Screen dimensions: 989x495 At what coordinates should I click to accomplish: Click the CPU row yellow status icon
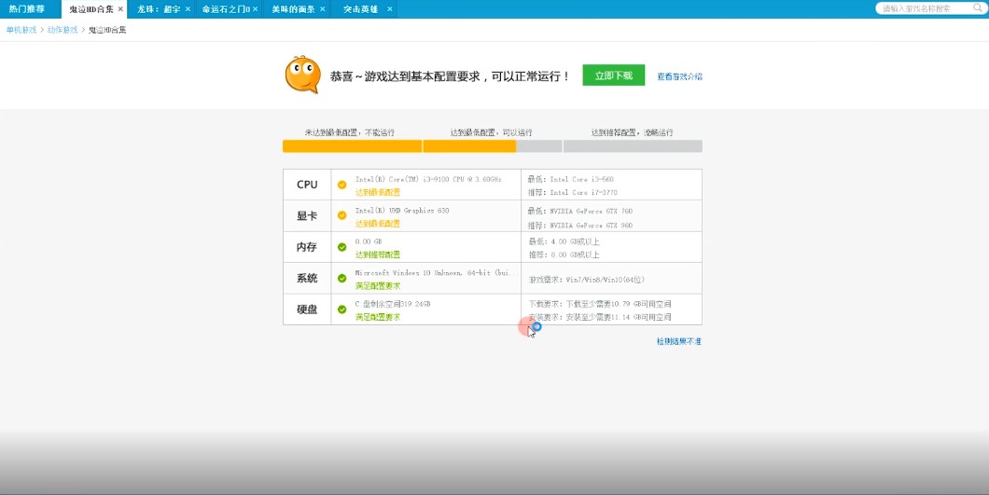pos(342,185)
